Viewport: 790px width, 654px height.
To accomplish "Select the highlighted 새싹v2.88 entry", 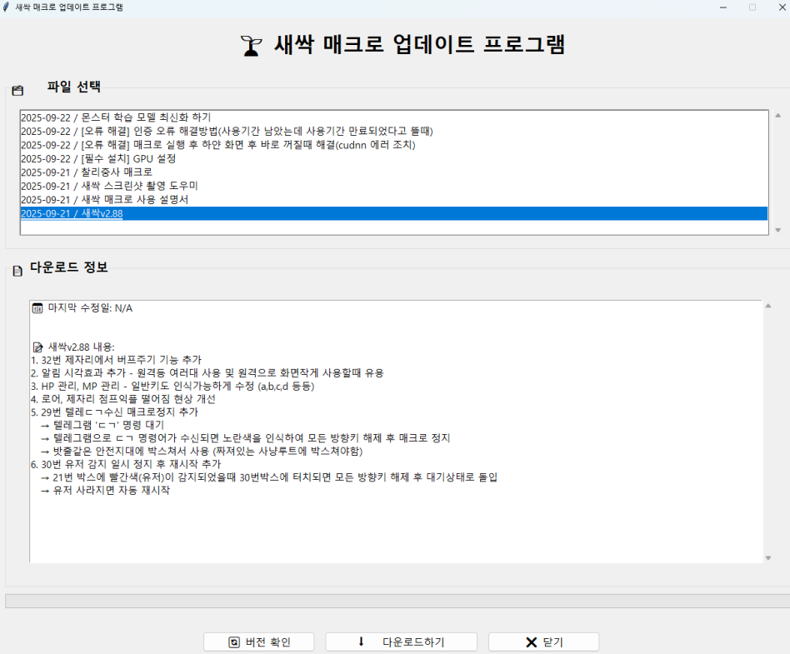I will [72, 214].
